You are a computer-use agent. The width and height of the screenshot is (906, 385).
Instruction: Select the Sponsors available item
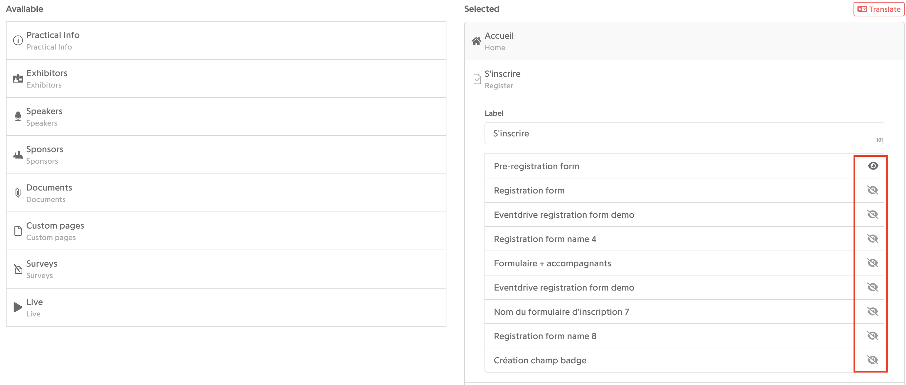[x=226, y=155]
